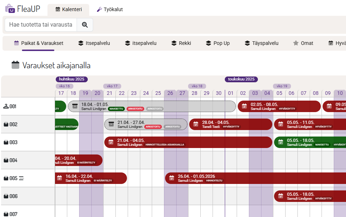Open the list menu icon next to place 005
The width and height of the screenshot is (346, 217).
(x=21, y=178)
